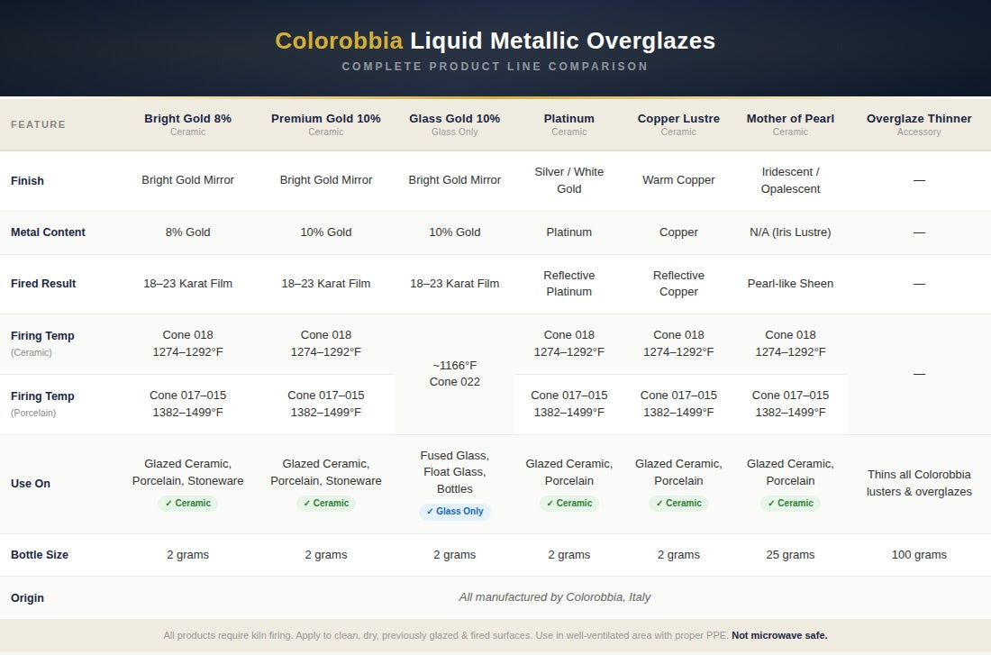991x655 pixels.
Task: Click the Colorobbia Liquid Metallic Overglazes title
Action: (x=495, y=41)
